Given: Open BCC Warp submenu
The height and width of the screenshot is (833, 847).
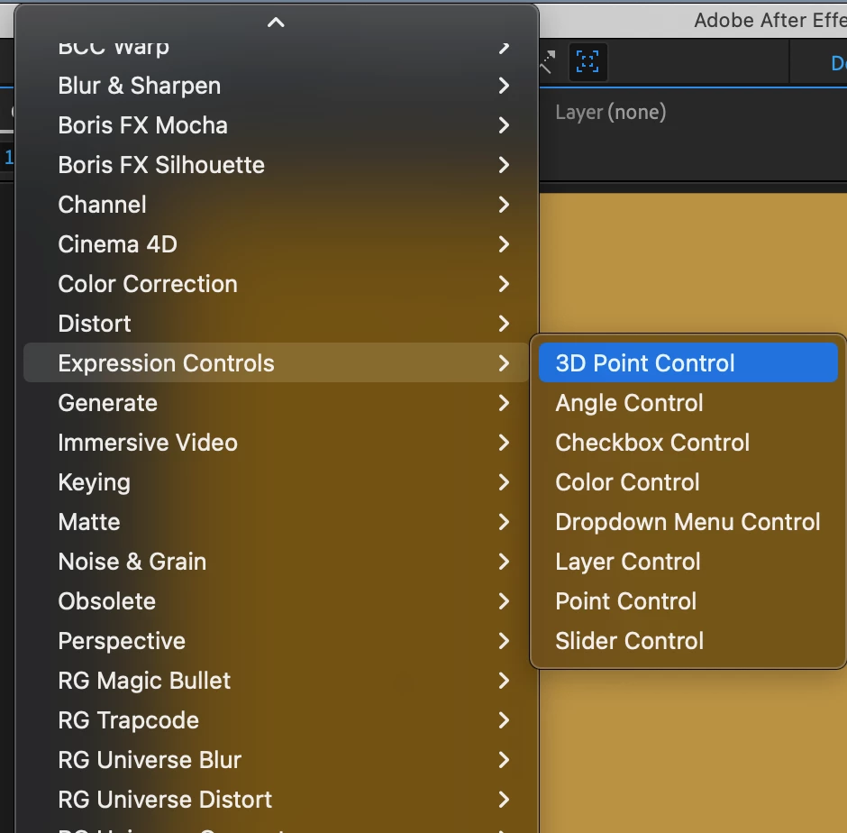Looking at the screenshot, I should 276,50.
